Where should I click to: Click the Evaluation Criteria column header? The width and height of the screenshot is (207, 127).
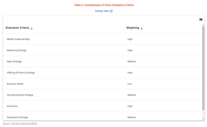click(17, 28)
